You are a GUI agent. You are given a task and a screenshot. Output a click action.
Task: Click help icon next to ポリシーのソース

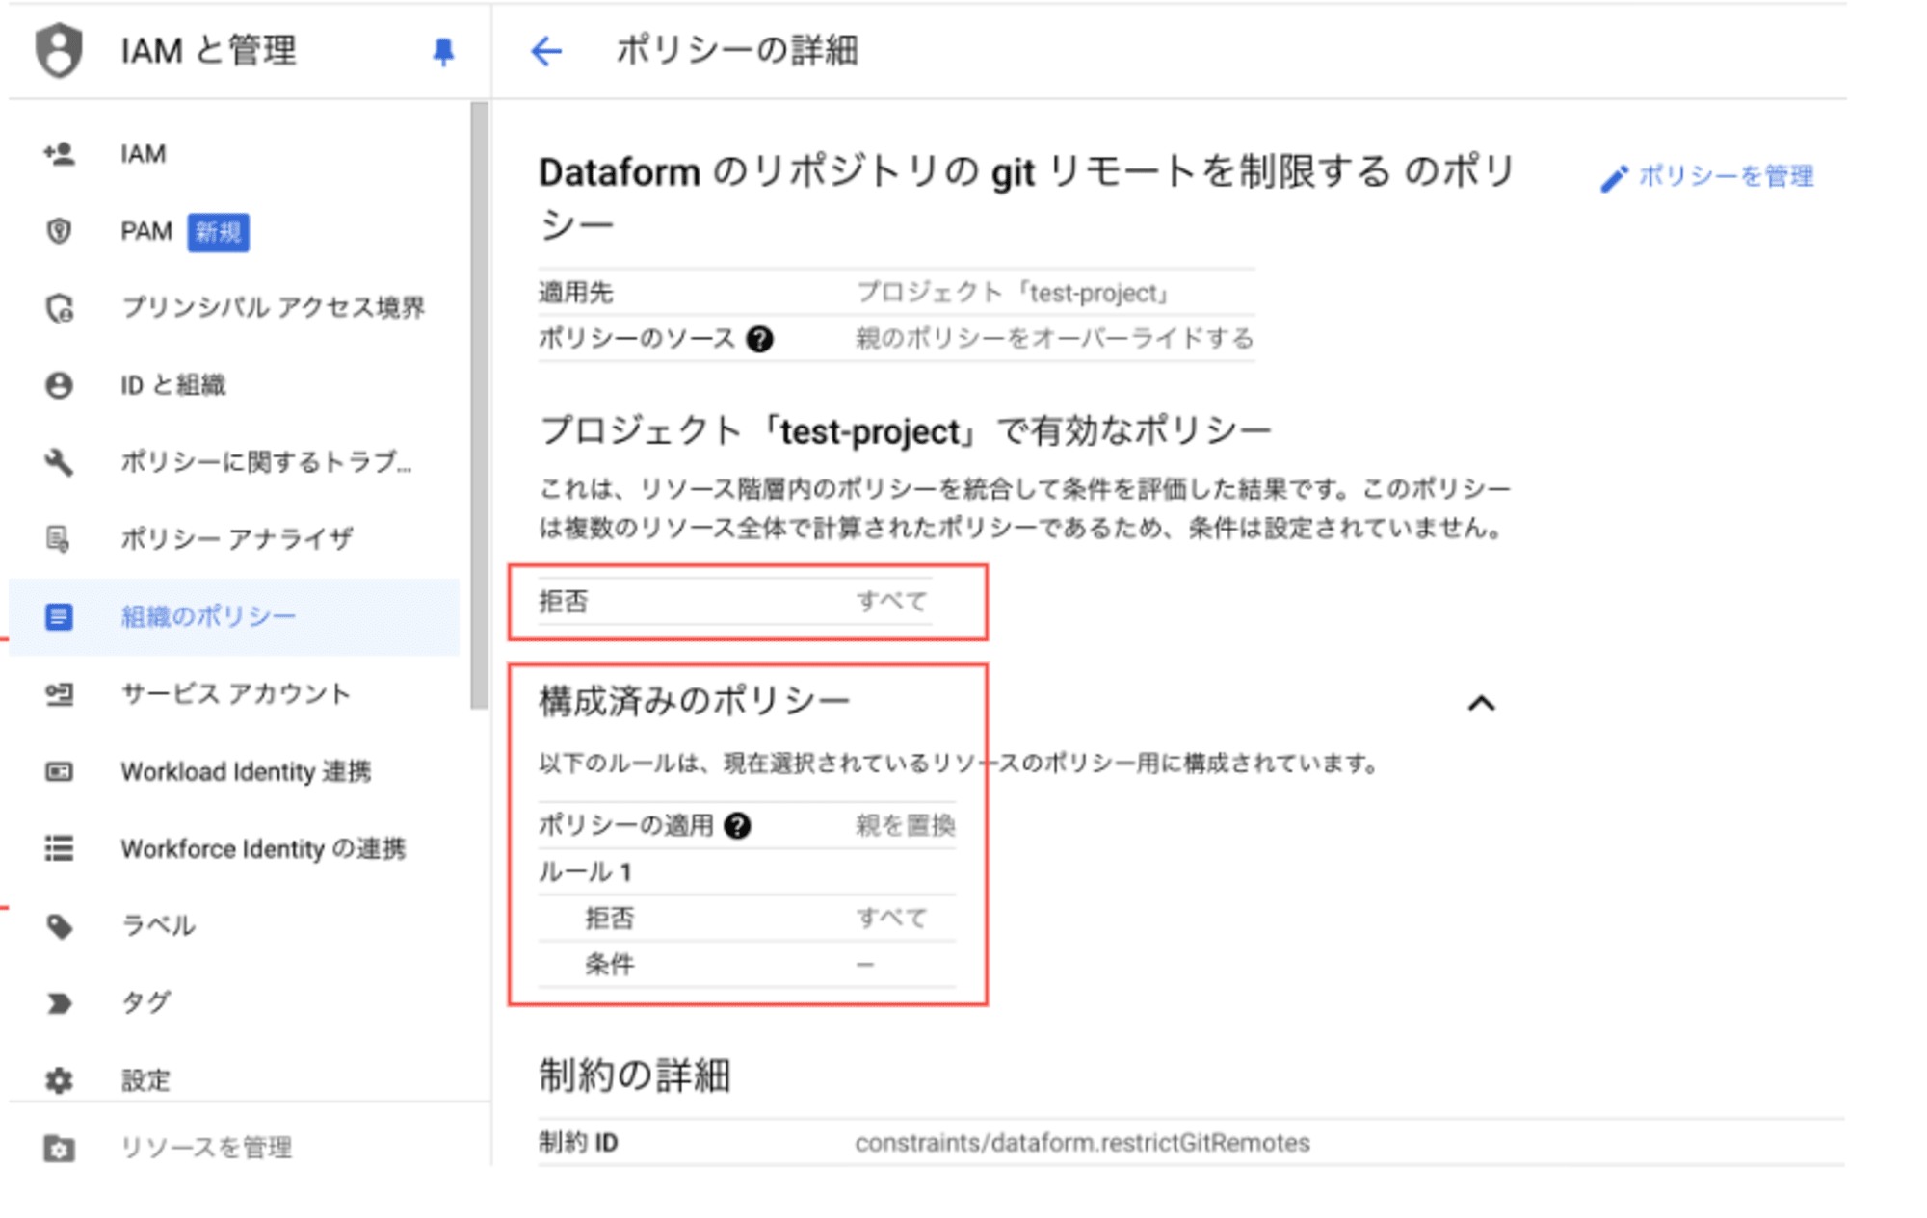(x=759, y=339)
